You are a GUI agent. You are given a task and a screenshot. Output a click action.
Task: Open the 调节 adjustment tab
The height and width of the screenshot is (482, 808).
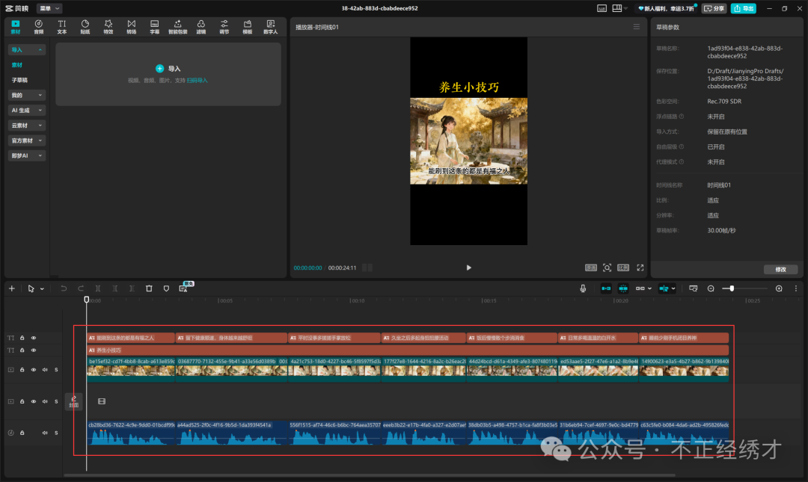(224, 27)
